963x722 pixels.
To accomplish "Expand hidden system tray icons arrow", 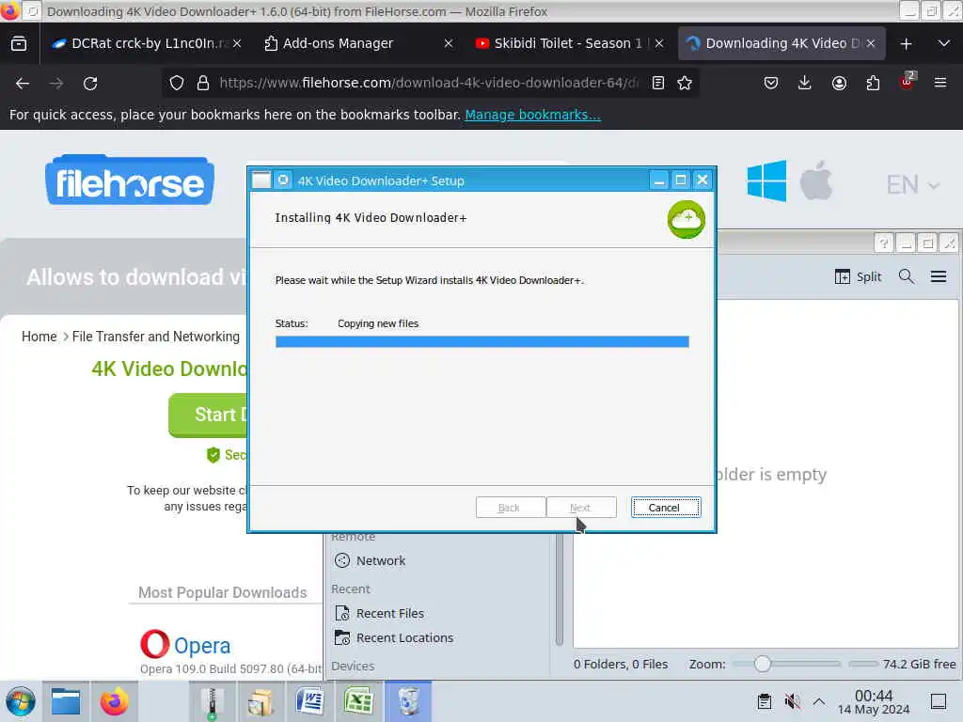I will click(819, 701).
